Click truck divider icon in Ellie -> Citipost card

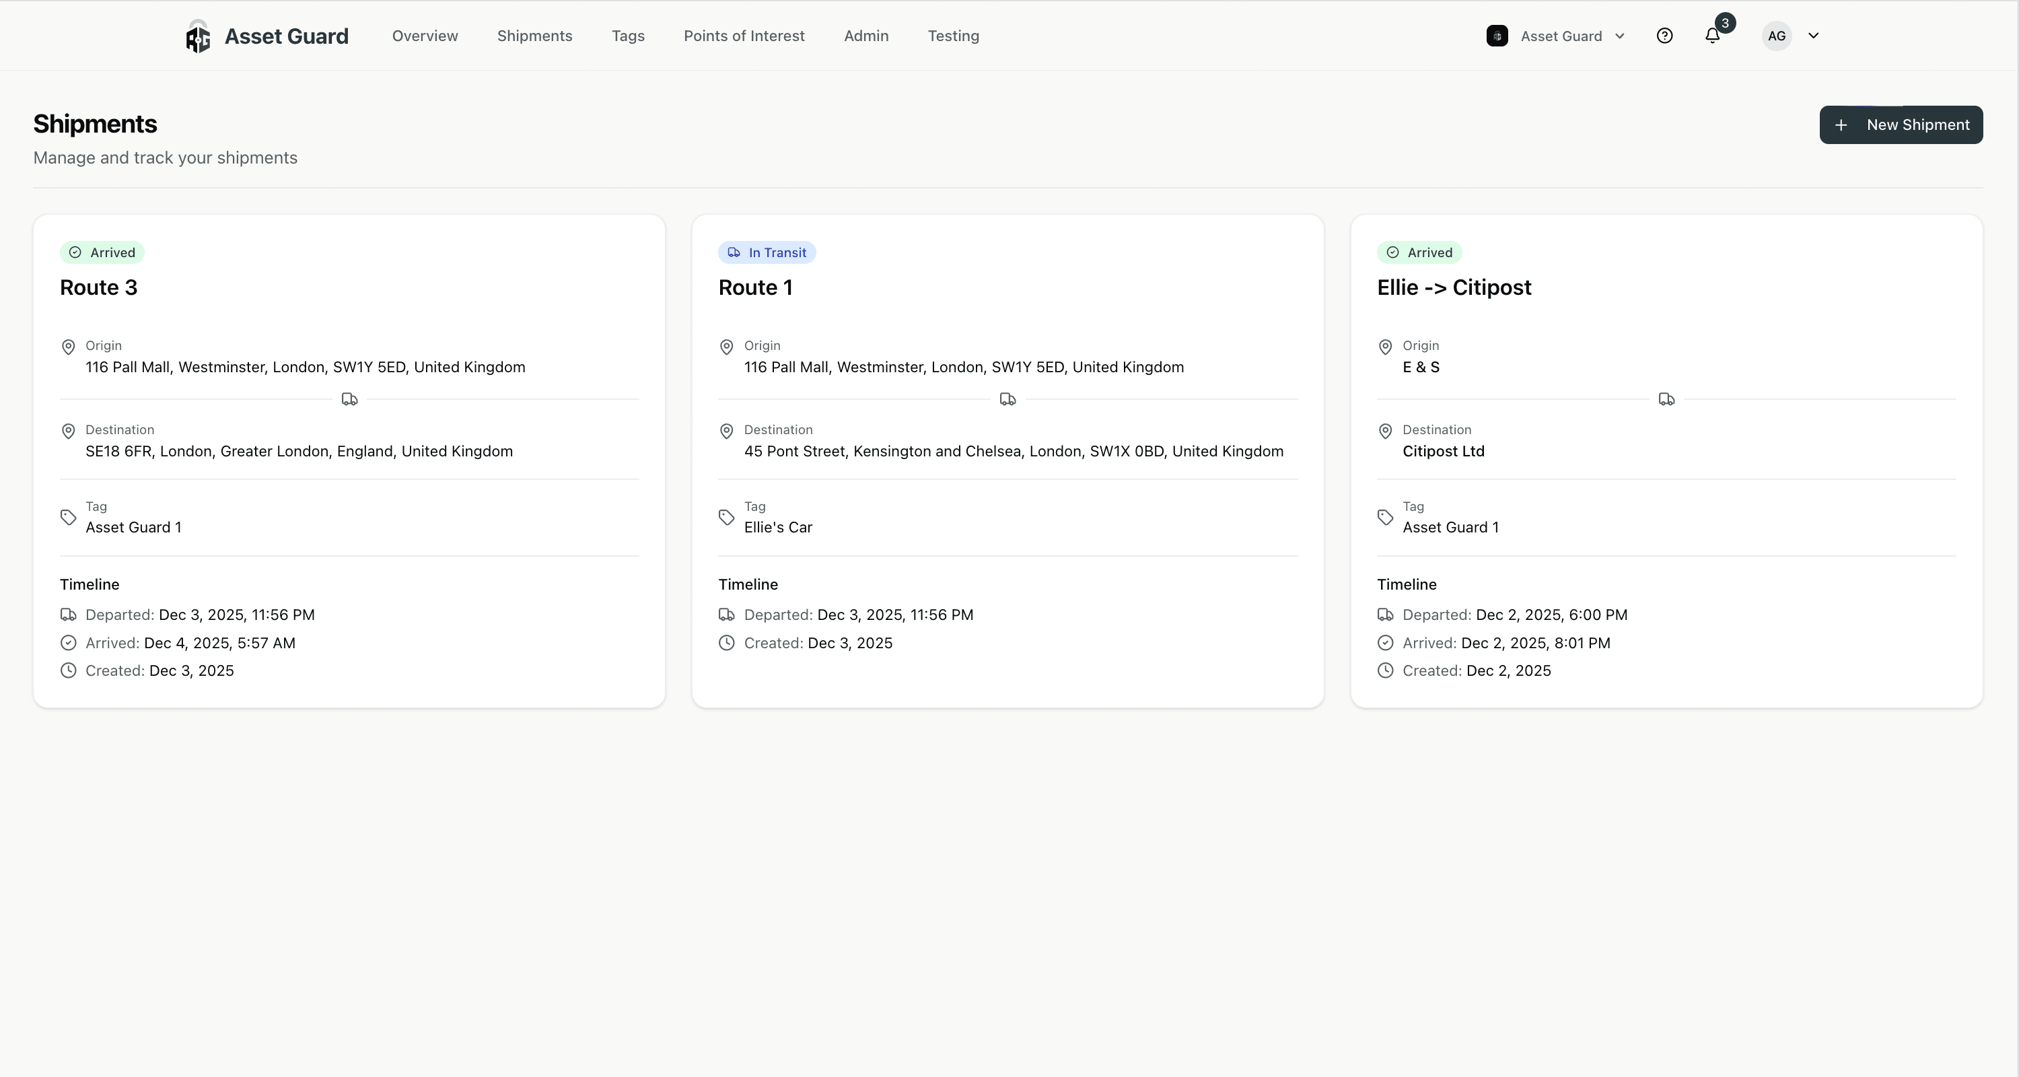(1666, 400)
